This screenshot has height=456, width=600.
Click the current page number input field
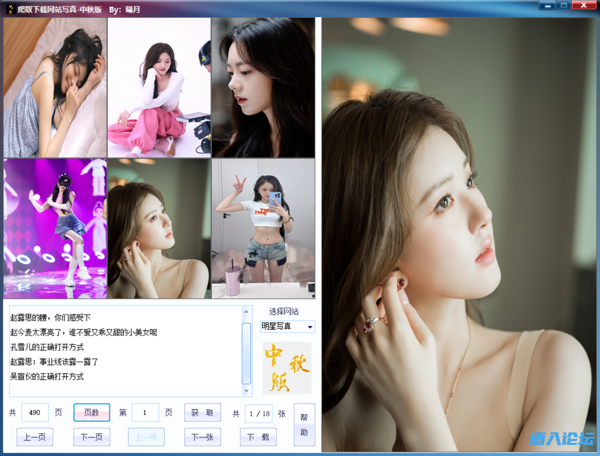(x=145, y=413)
